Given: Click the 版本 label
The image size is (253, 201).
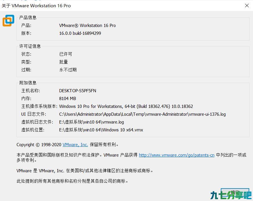Looking at the screenshot, I should pos(26,33).
